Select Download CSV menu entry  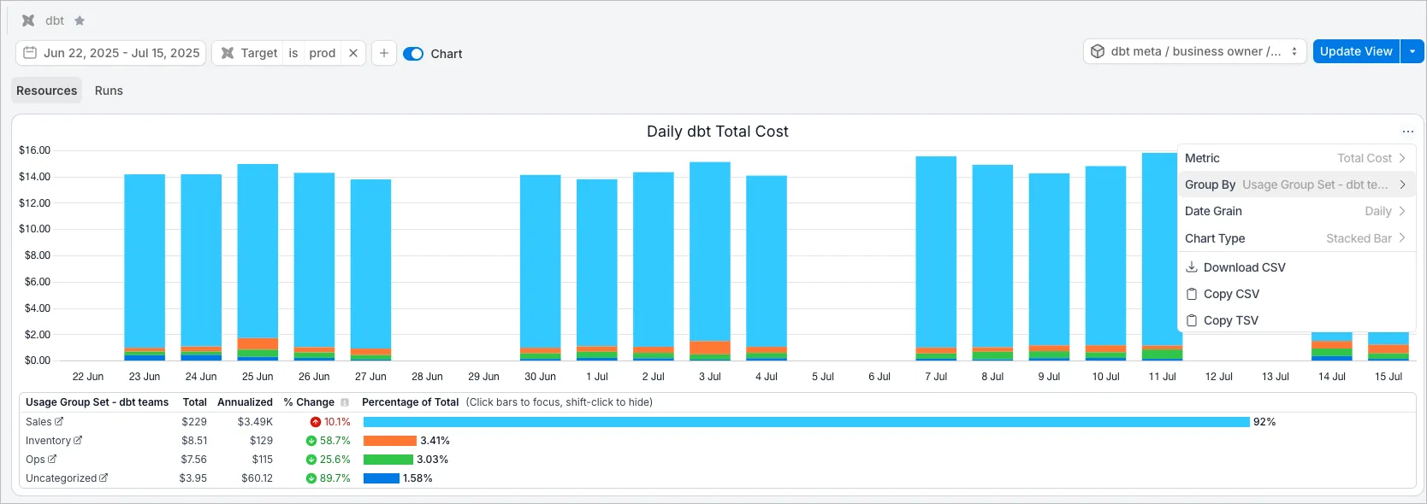point(1295,267)
